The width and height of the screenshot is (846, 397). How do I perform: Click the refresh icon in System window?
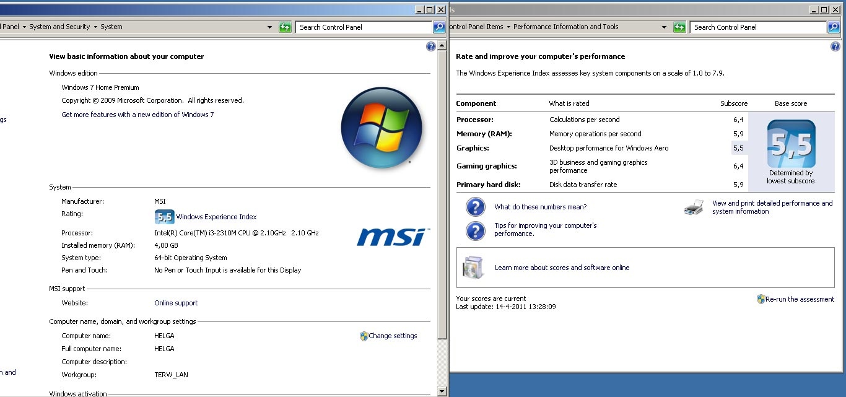coord(285,27)
